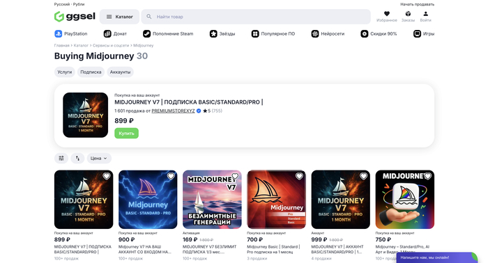488x263 pixels.
Task: Open the Скидки 90% category
Action: pos(379,34)
